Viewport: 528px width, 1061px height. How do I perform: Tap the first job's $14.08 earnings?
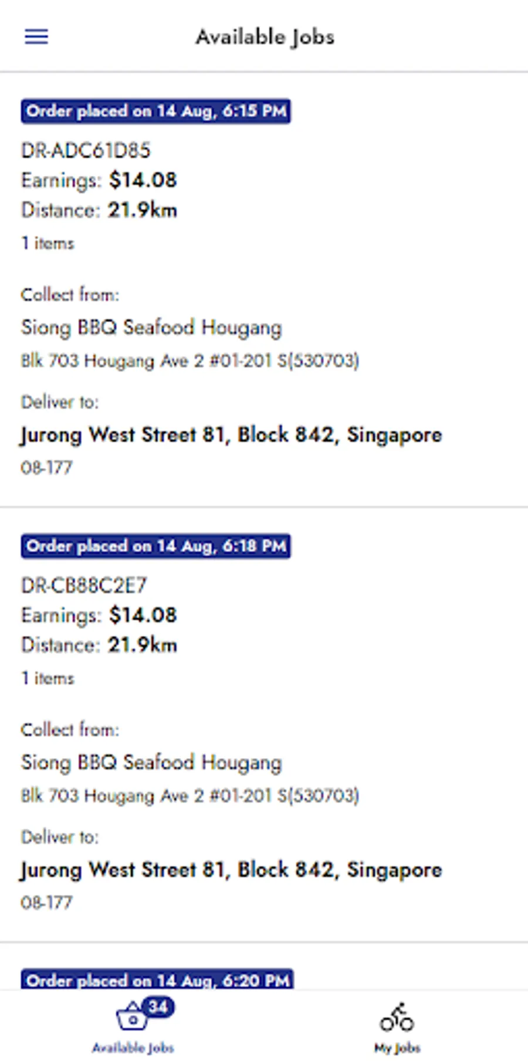143,180
